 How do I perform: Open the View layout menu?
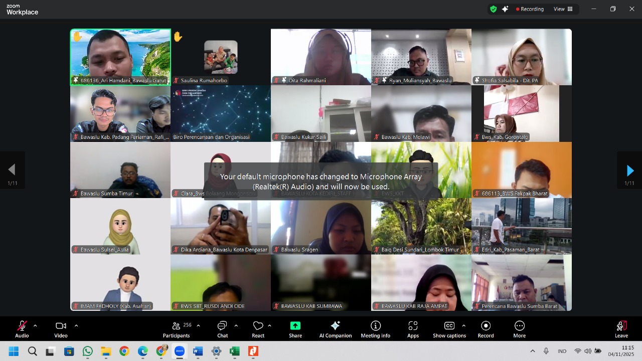pos(563,9)
